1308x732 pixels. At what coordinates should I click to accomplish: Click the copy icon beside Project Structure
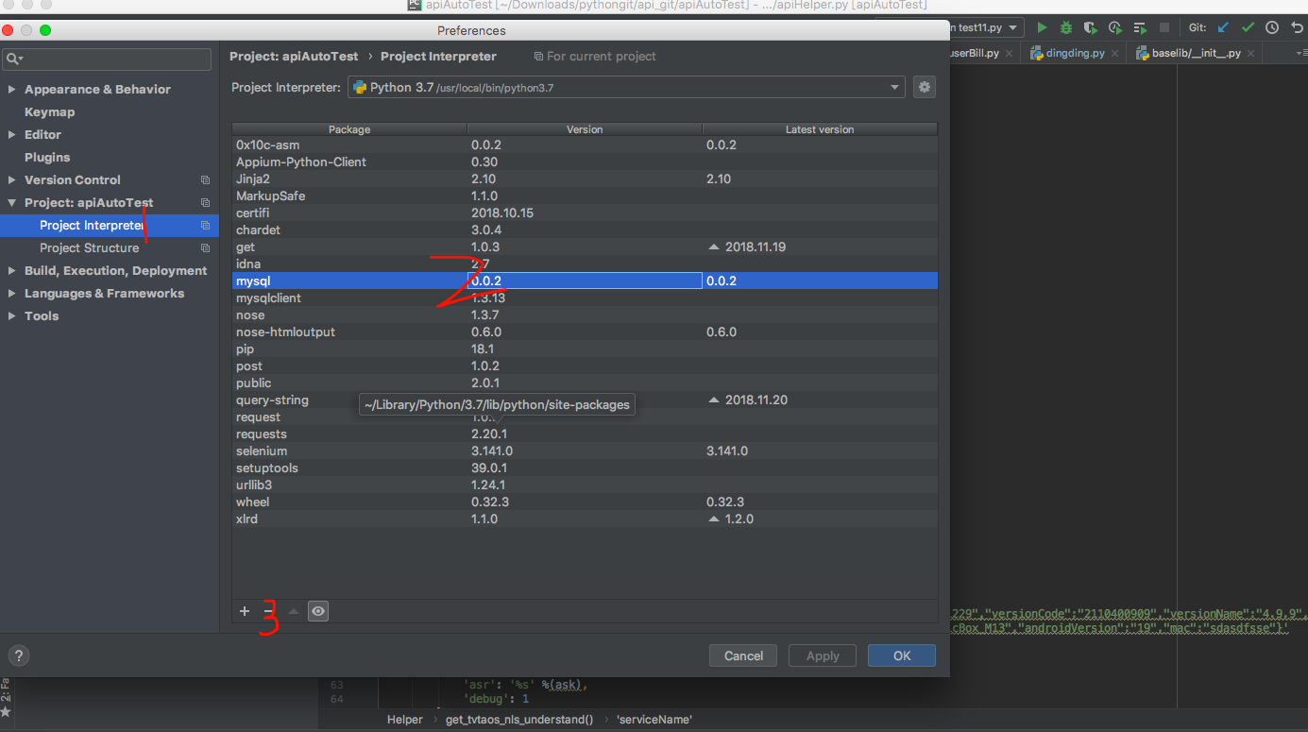click(x=205, y=247)
